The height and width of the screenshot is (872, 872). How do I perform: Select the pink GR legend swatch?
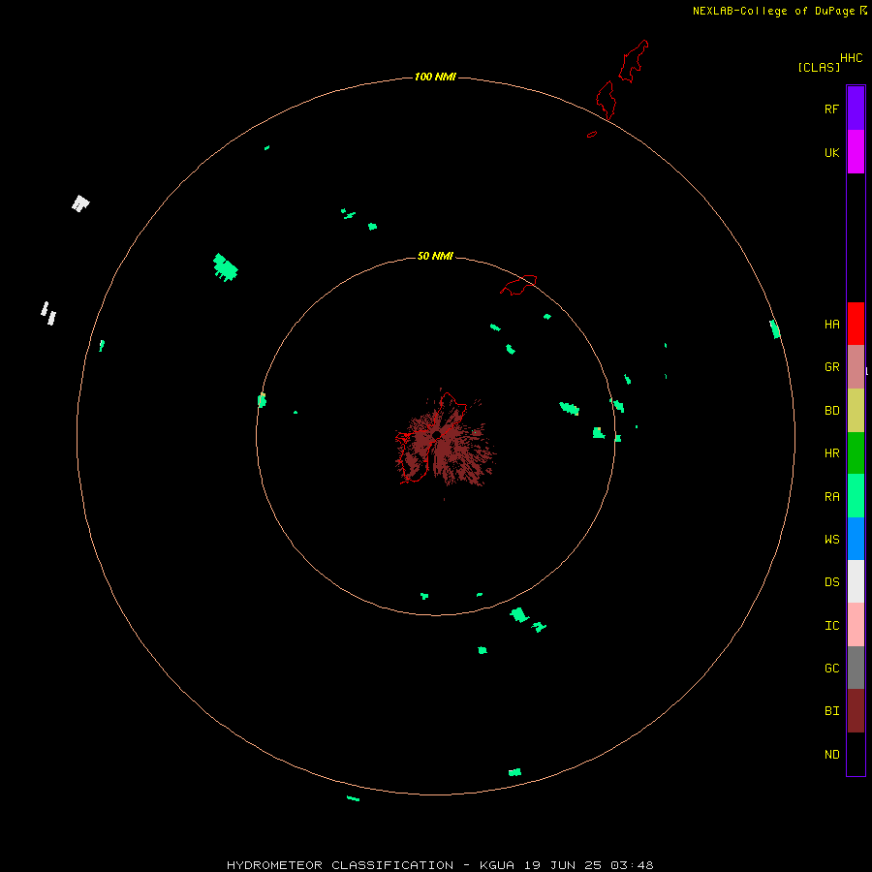pos(856,367)
